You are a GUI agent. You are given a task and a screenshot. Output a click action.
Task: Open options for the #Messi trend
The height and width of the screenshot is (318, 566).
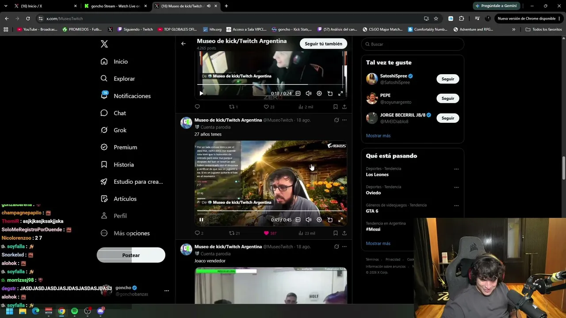(x=456, y=224)
